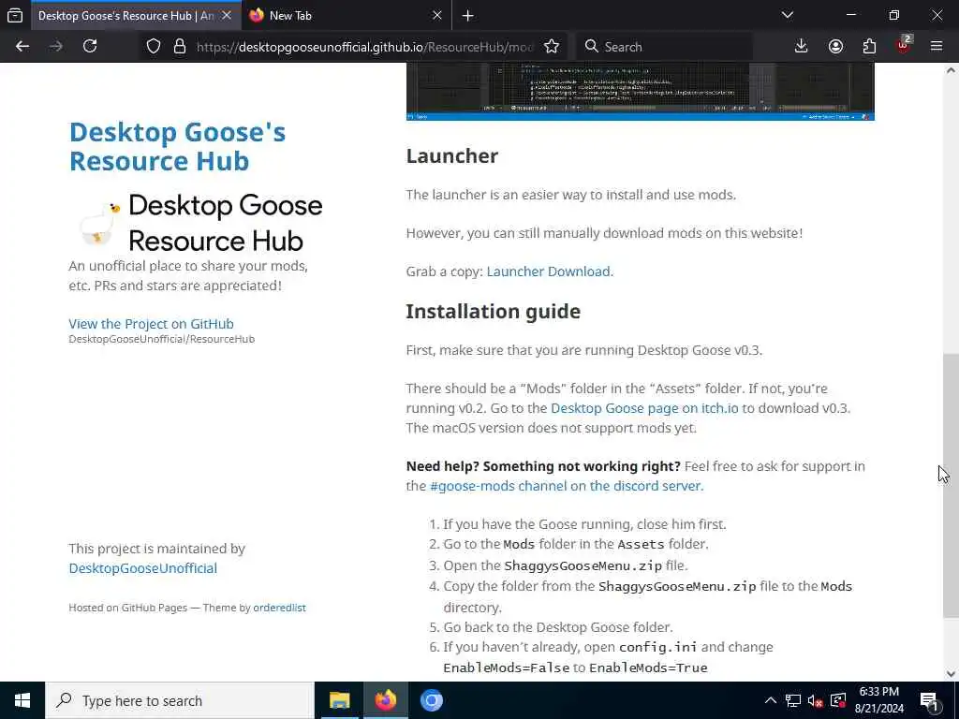Open the blue circular app on taskbar
959x719 pixels.
pos(431,700)
